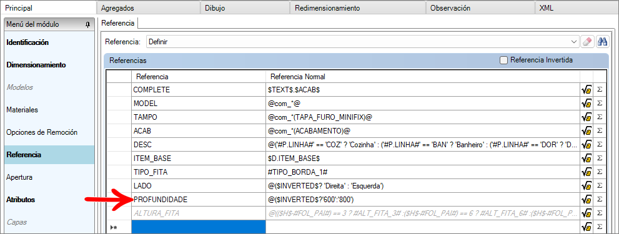The height and width of the screenshot is (234, 619).
Task: Select the LADO reference cell
Action: click(x=199, y=185)
